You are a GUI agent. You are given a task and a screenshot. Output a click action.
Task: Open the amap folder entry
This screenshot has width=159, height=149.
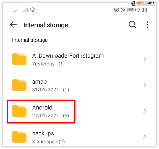click(x=39, y=82)
